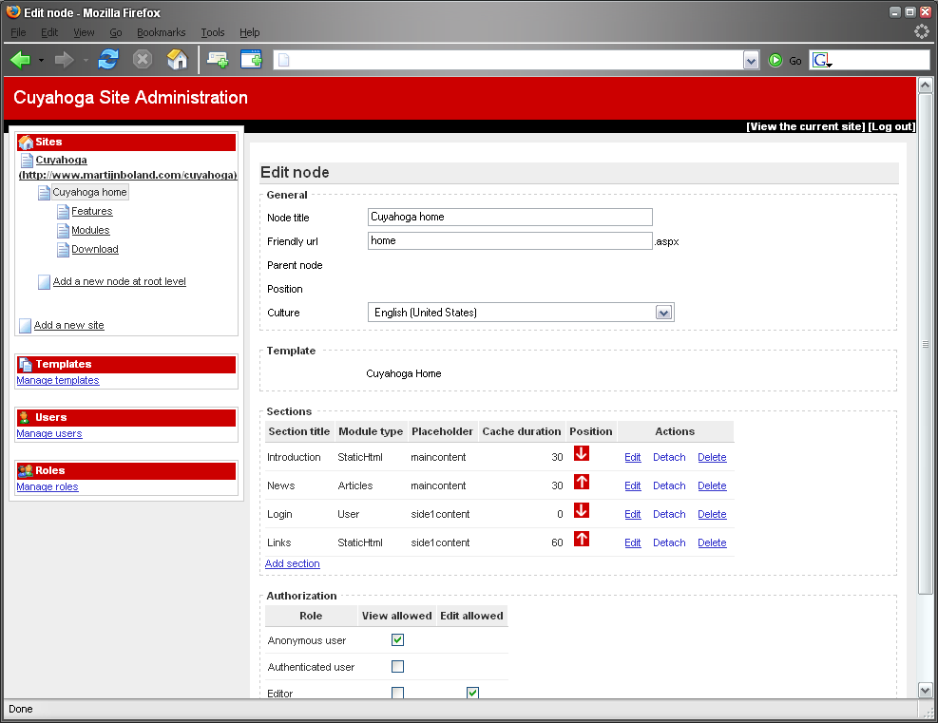Click the green Go button icon

[775, 60]
